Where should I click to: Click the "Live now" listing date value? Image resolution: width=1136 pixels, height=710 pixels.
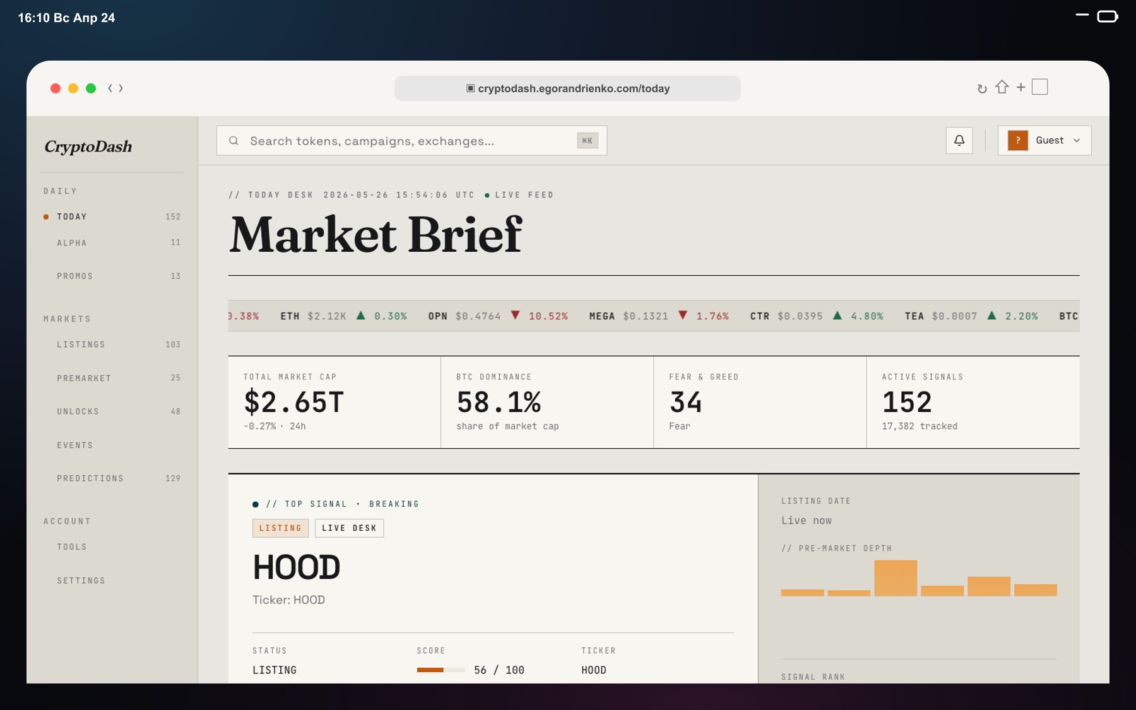(807, 521)
